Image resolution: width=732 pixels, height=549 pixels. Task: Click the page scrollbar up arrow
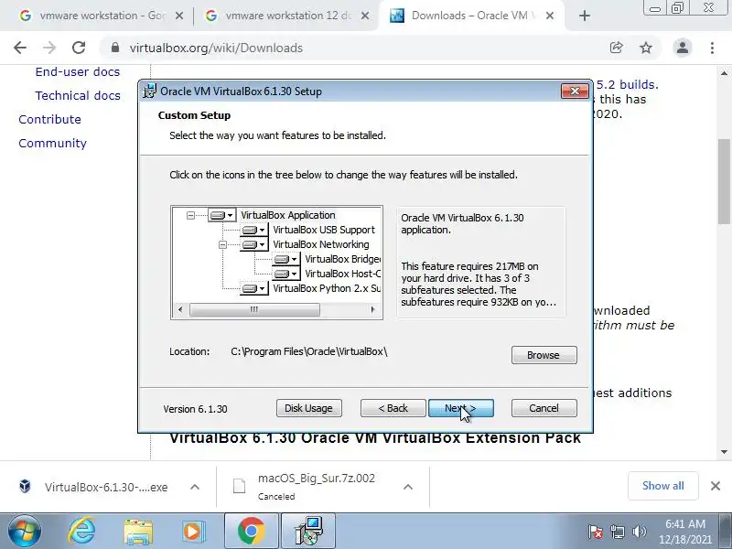[x=724, y=73]
